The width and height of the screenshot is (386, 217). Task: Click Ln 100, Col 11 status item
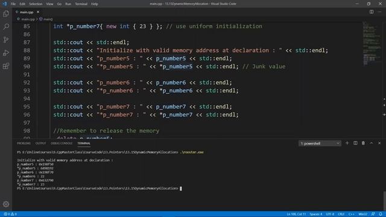[296, 214]
